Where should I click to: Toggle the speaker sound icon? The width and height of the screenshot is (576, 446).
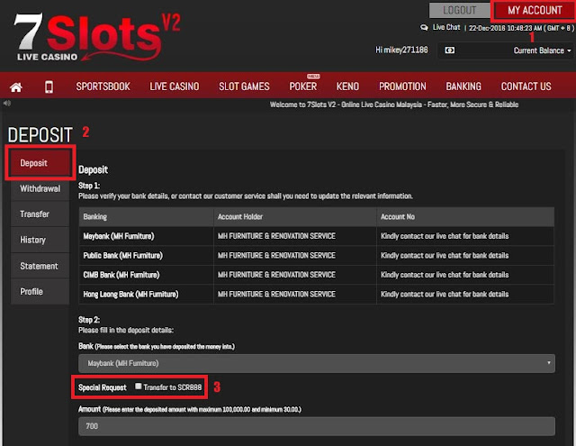(x=7, y=104)
